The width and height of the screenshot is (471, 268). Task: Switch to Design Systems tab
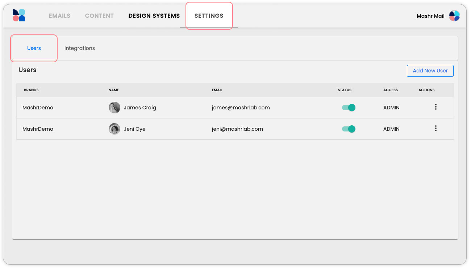click(154, 16)
